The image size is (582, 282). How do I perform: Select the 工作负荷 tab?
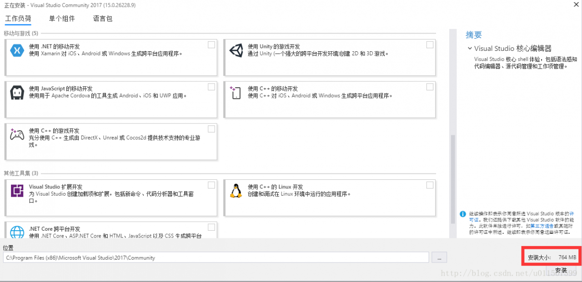click(18, 19)
